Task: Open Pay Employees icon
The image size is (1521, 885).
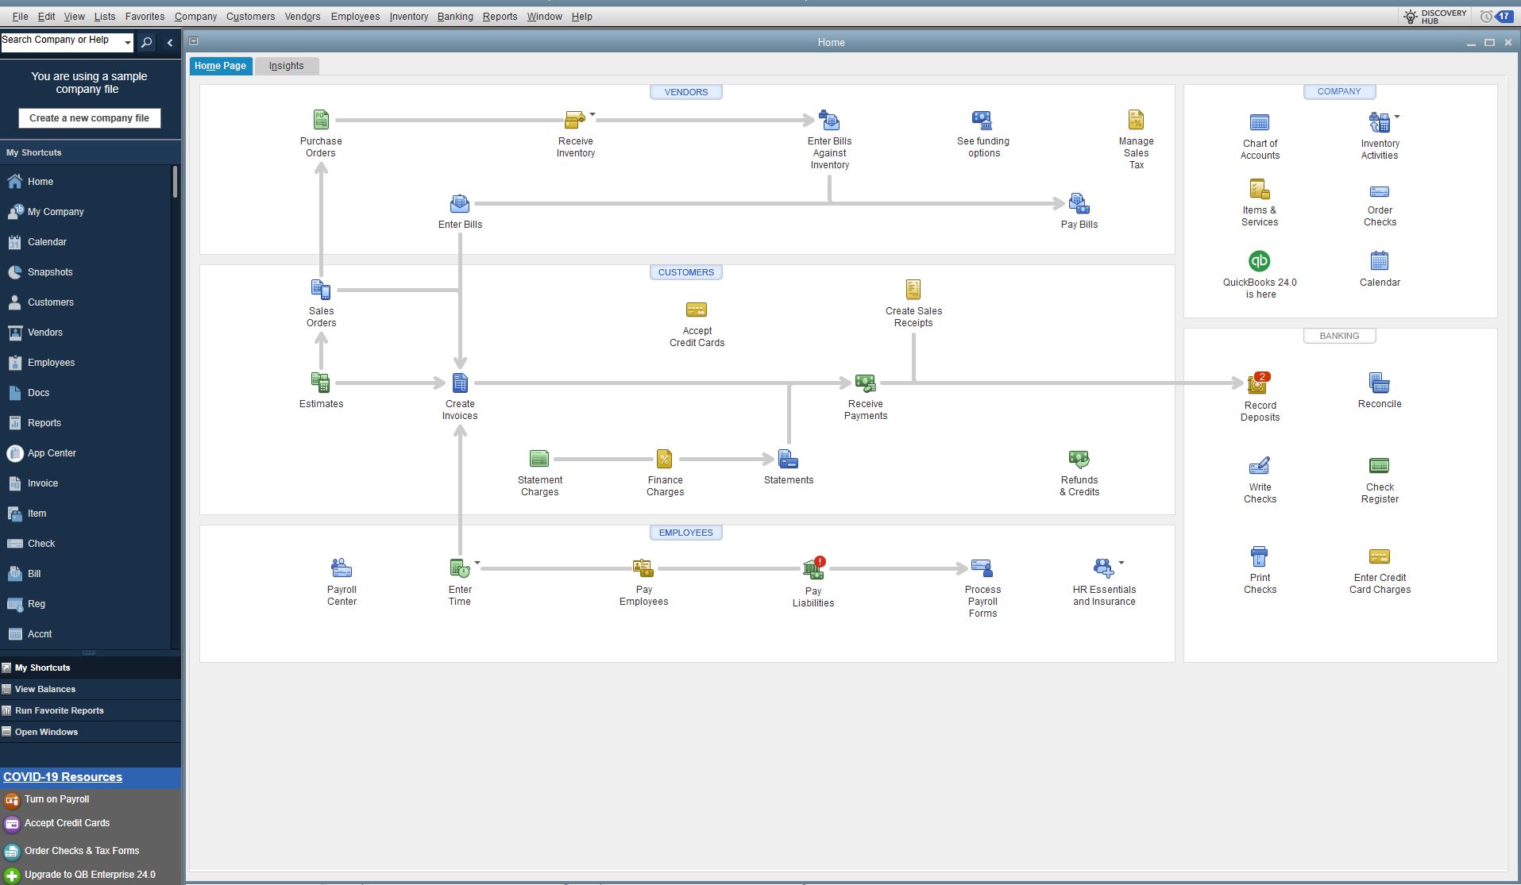Action: [643, 568]
